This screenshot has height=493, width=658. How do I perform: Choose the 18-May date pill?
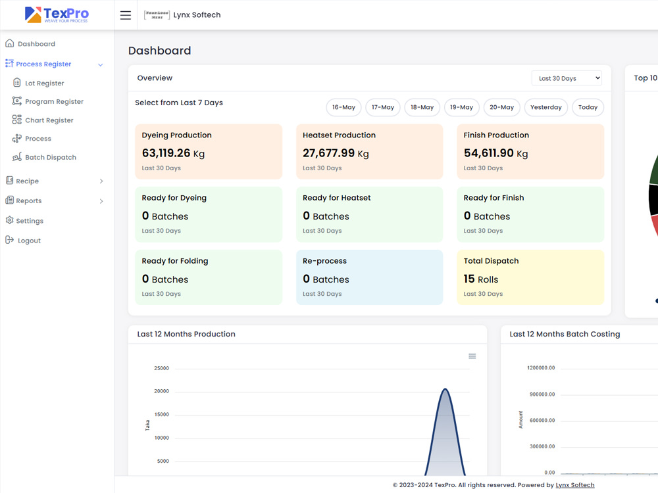(422, 107)
